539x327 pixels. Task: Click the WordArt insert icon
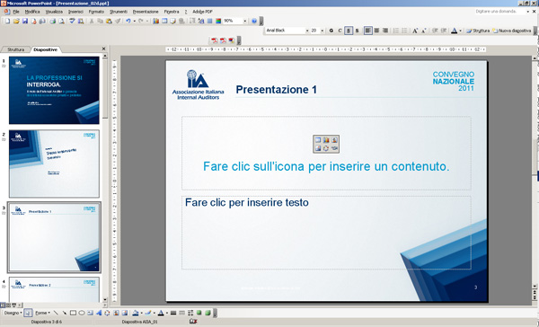tap(99, 313)
